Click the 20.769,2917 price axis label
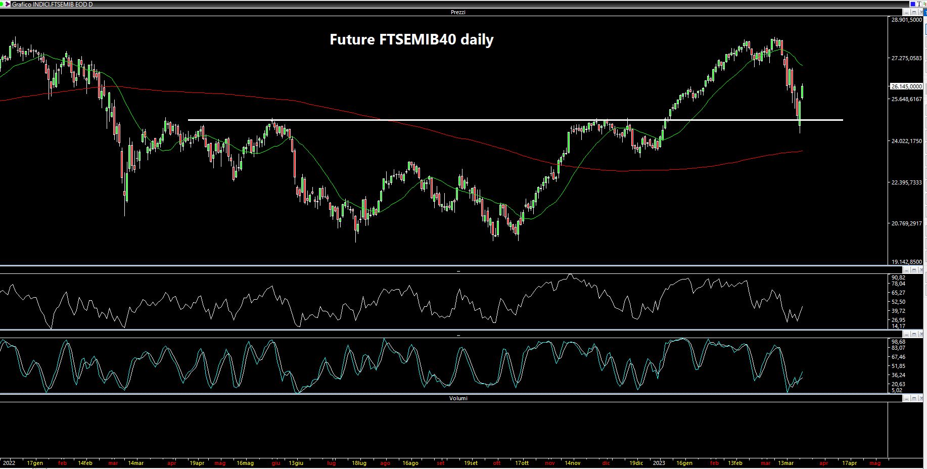 pos(906,223)
